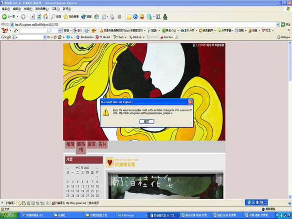
Task: Open the 工具 (Tools) menu
Action: pos(55,9)
